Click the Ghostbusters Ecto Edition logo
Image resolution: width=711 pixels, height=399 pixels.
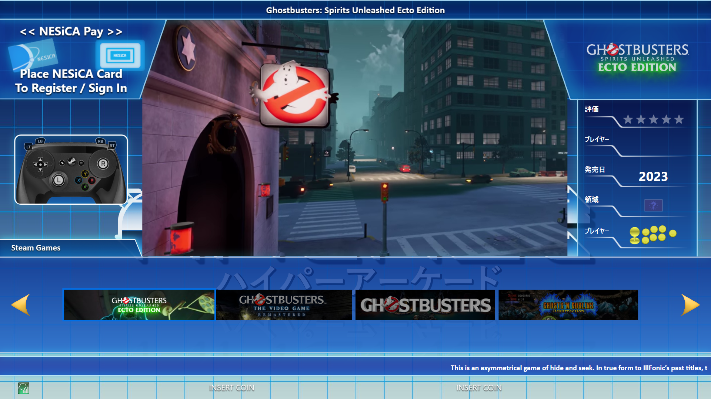click(x=637, y=58)
